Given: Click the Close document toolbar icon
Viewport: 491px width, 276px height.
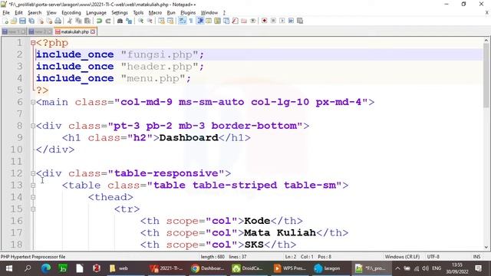Looking at the screenshot, I should (x=41, y=21).
